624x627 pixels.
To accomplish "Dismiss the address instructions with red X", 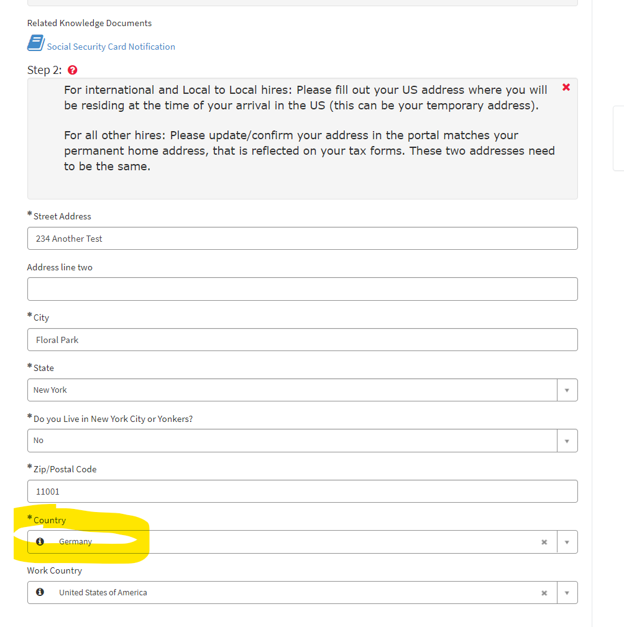I will coord(566,87).
